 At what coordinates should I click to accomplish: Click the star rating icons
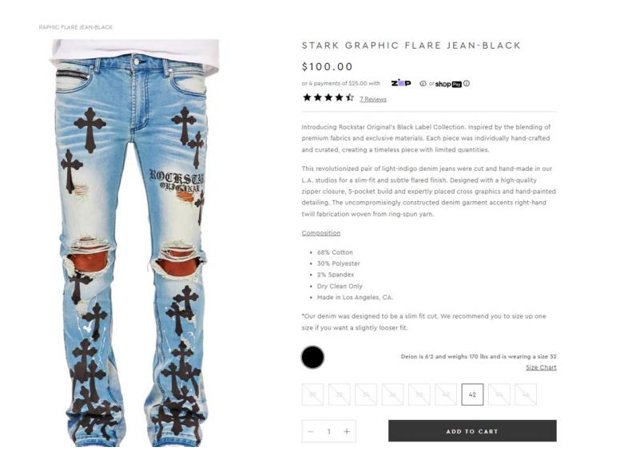pyautogui.click(x=328, y=98)
